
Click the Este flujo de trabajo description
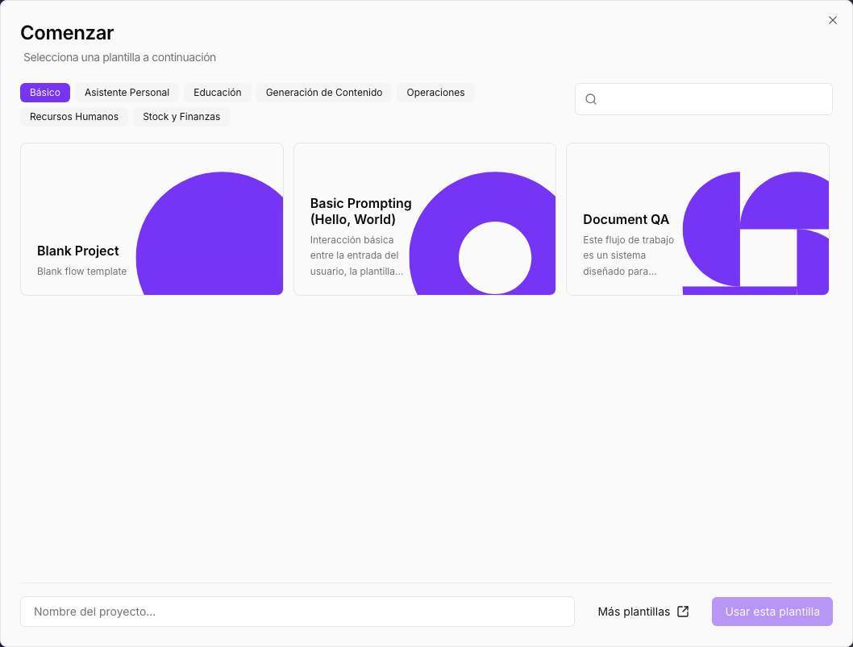point(628,255)
